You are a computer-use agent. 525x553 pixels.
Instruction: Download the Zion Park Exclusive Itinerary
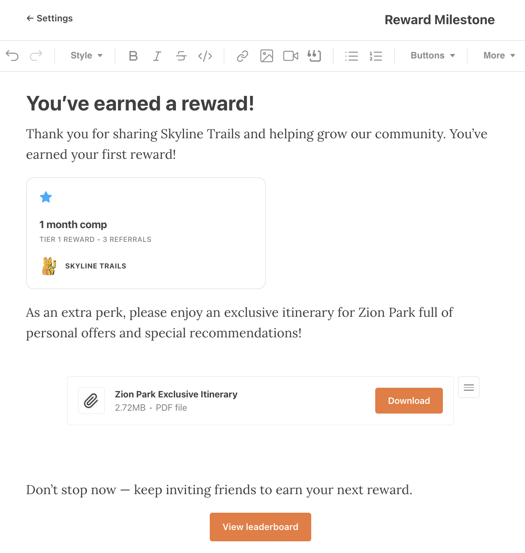tap(409, 401)
